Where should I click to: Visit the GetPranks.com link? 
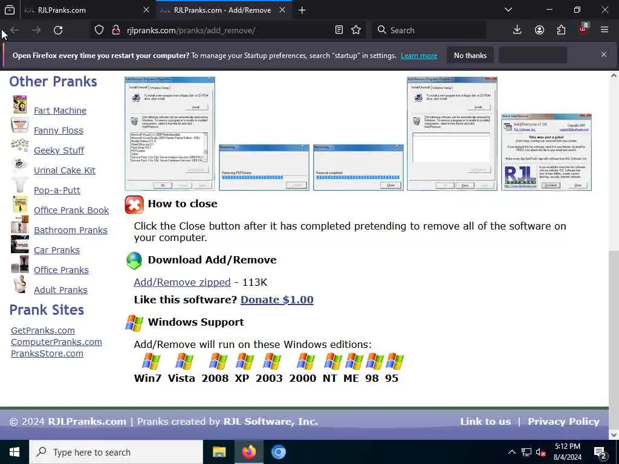[43, 330]
